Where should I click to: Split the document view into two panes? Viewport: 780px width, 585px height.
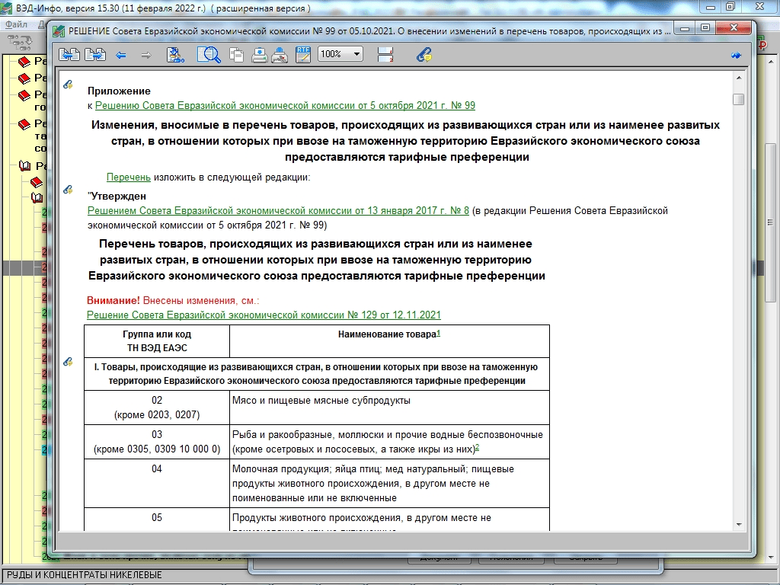[x=385, y=54]
